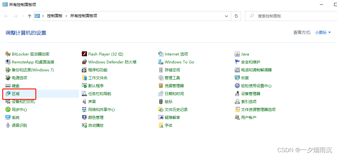Open Flash Player (32 位) icon
Image resolution: width=337 pixels, height=156 pixels.
tap(84, 54)
